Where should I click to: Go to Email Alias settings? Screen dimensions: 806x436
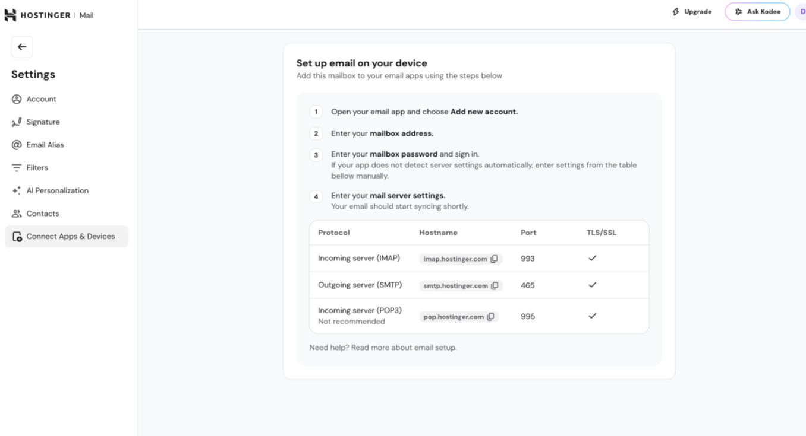45,145
